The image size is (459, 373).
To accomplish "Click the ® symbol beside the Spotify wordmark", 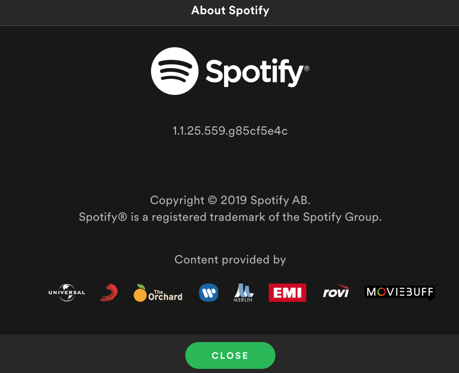I will [307, 68].
